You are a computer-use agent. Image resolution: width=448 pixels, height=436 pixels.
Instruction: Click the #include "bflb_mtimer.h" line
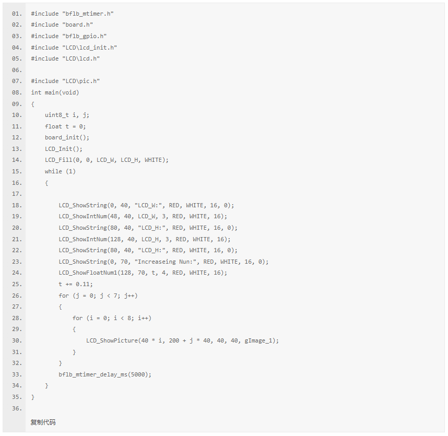click(72, 14)
